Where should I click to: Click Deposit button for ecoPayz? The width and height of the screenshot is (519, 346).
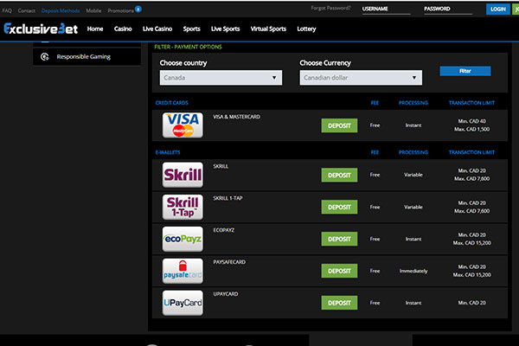(339, 239)
